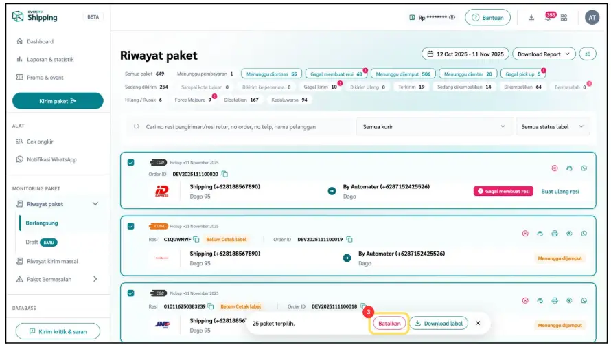Copy Order ID DEV2025111100020
The height and width of the screenshot is (347, 611).
coord(224,175)
